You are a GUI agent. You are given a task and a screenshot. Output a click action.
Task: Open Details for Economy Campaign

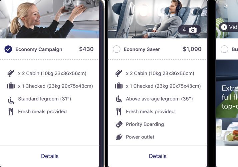(x=50, y=156)
